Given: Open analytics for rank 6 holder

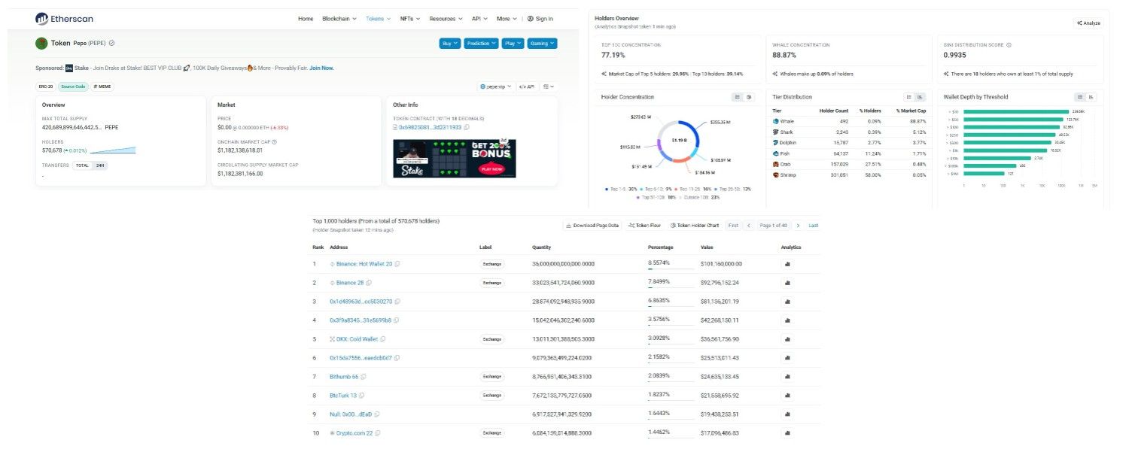Looking at the screenshot, I should coord(787,358).
